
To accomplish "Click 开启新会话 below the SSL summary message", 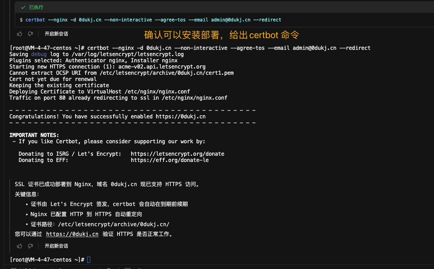I will click(56, 246).
